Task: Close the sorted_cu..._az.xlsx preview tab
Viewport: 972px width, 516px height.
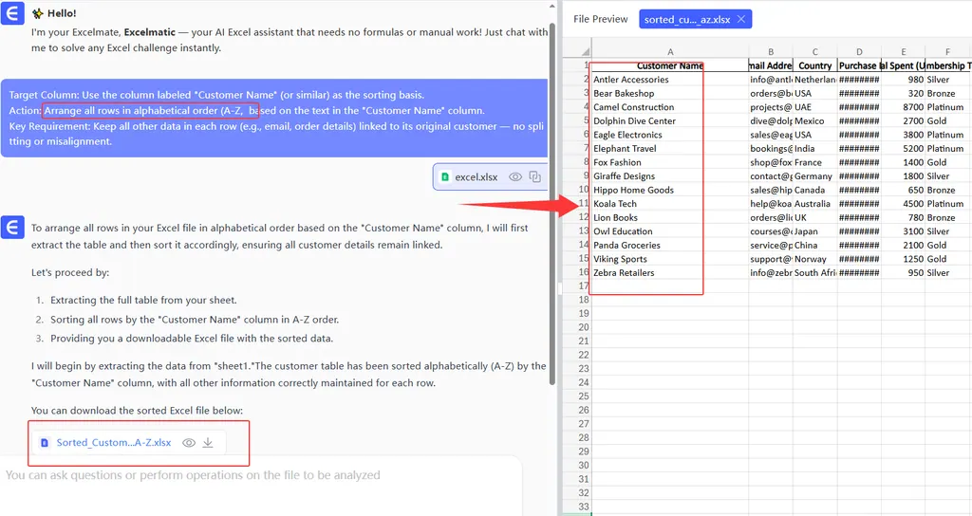Action: click(741, 19)
